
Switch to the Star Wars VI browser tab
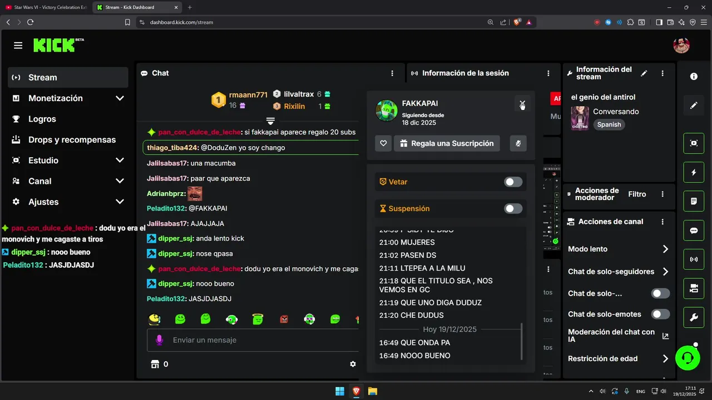pyautogui.click(x=46, y=7)
